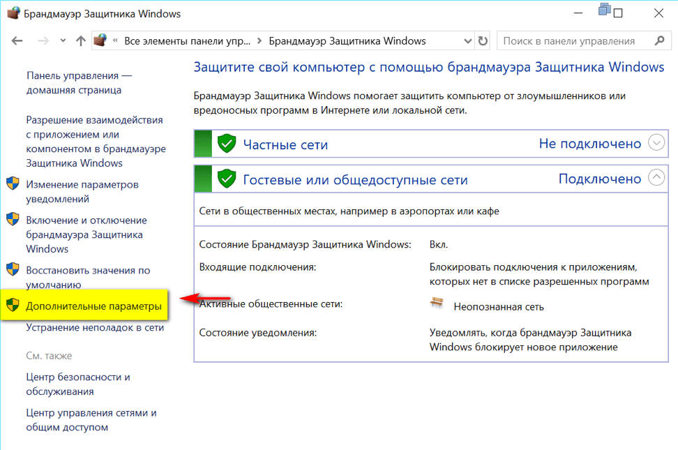The height and width of the screenshot is (450, 678).
Task: Click green shield icon of 'Гостевые или общедоступные сети'
Action: 227,179
